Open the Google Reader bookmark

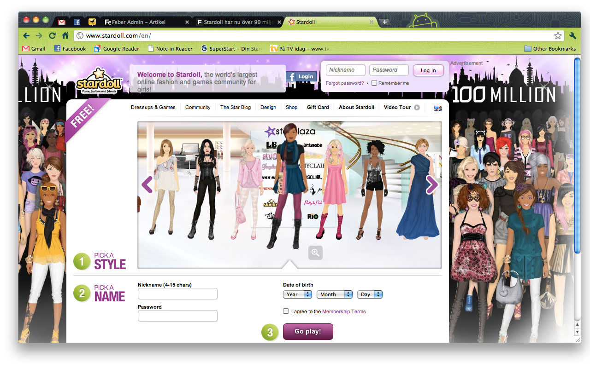[x=117, y=48]
